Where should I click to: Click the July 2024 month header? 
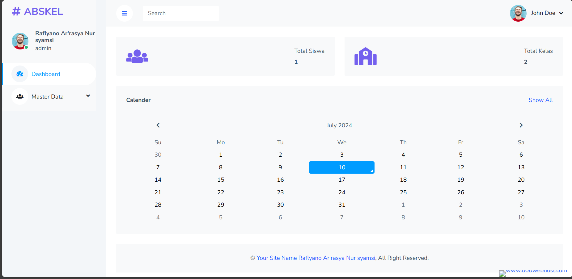point(339,125)
